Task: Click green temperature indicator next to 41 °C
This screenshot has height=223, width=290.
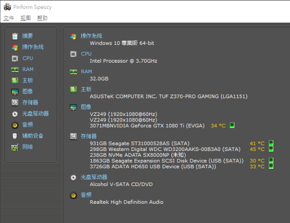Action: 271,143
